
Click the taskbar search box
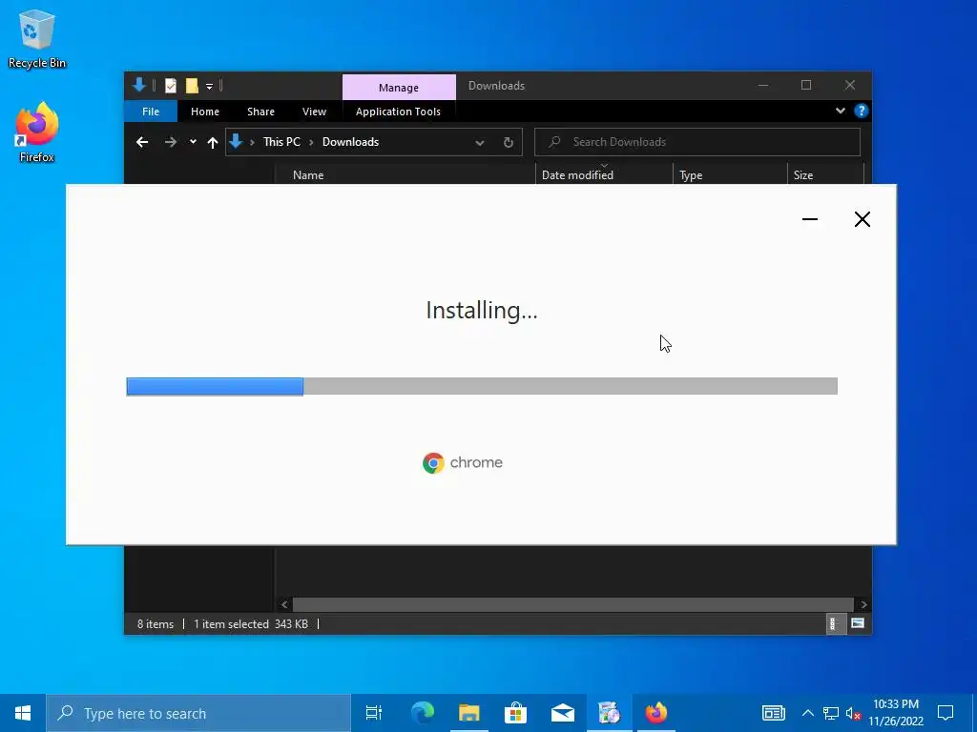[198, 713]
